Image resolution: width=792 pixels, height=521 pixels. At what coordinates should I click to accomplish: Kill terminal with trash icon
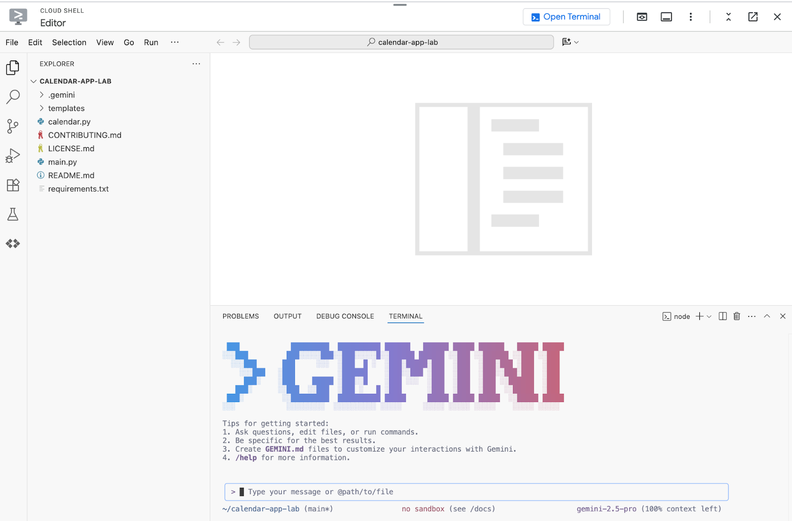coord(737,316)
